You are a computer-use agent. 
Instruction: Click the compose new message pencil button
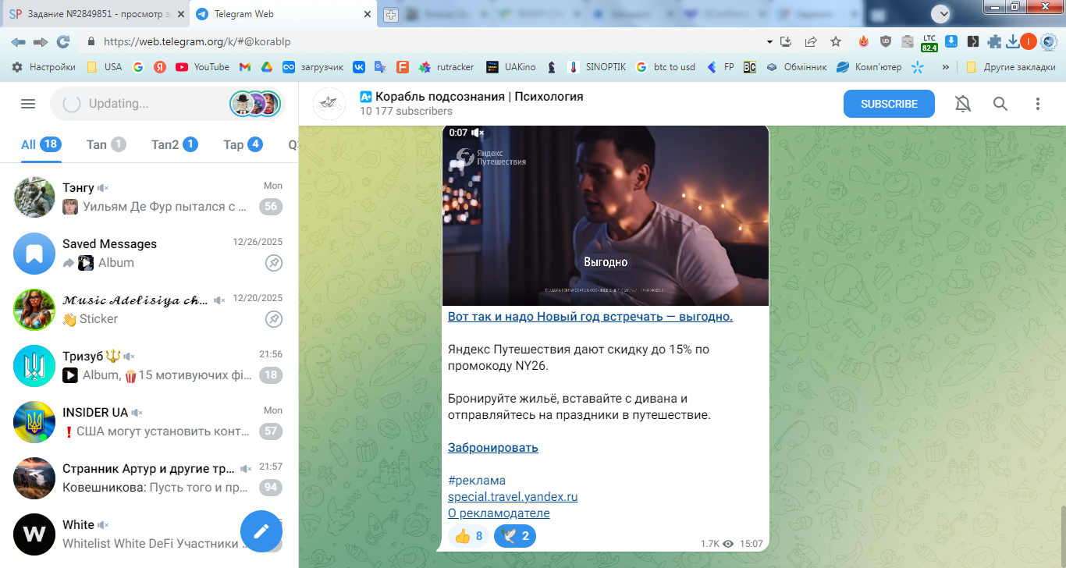pos(261,531)
